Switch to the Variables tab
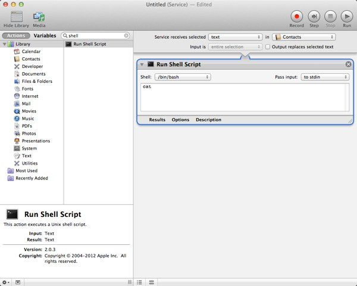 click(45, 36)
